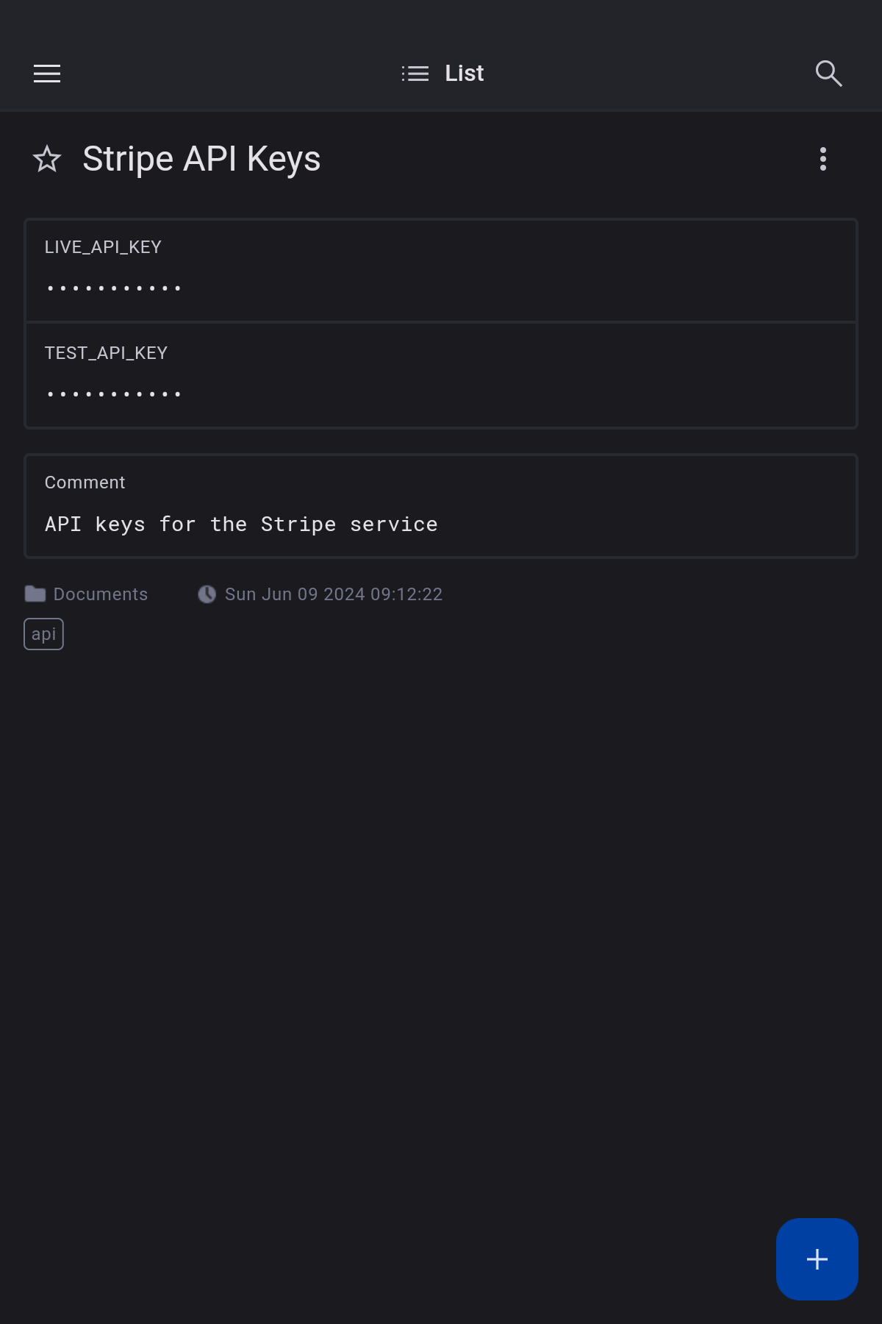Select the comment text about Stripe service
The image size is (882, 1324).
click(241, 524)
